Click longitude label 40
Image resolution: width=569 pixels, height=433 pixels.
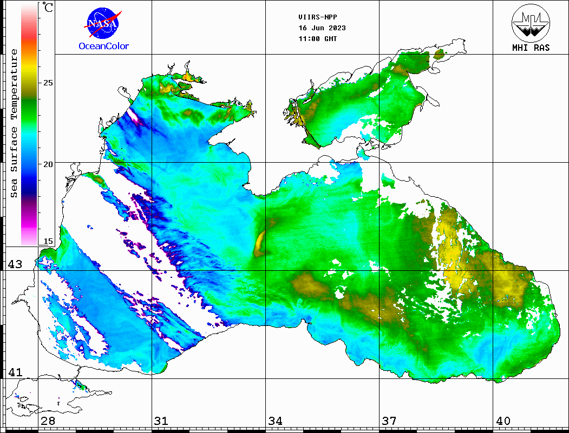503,421
